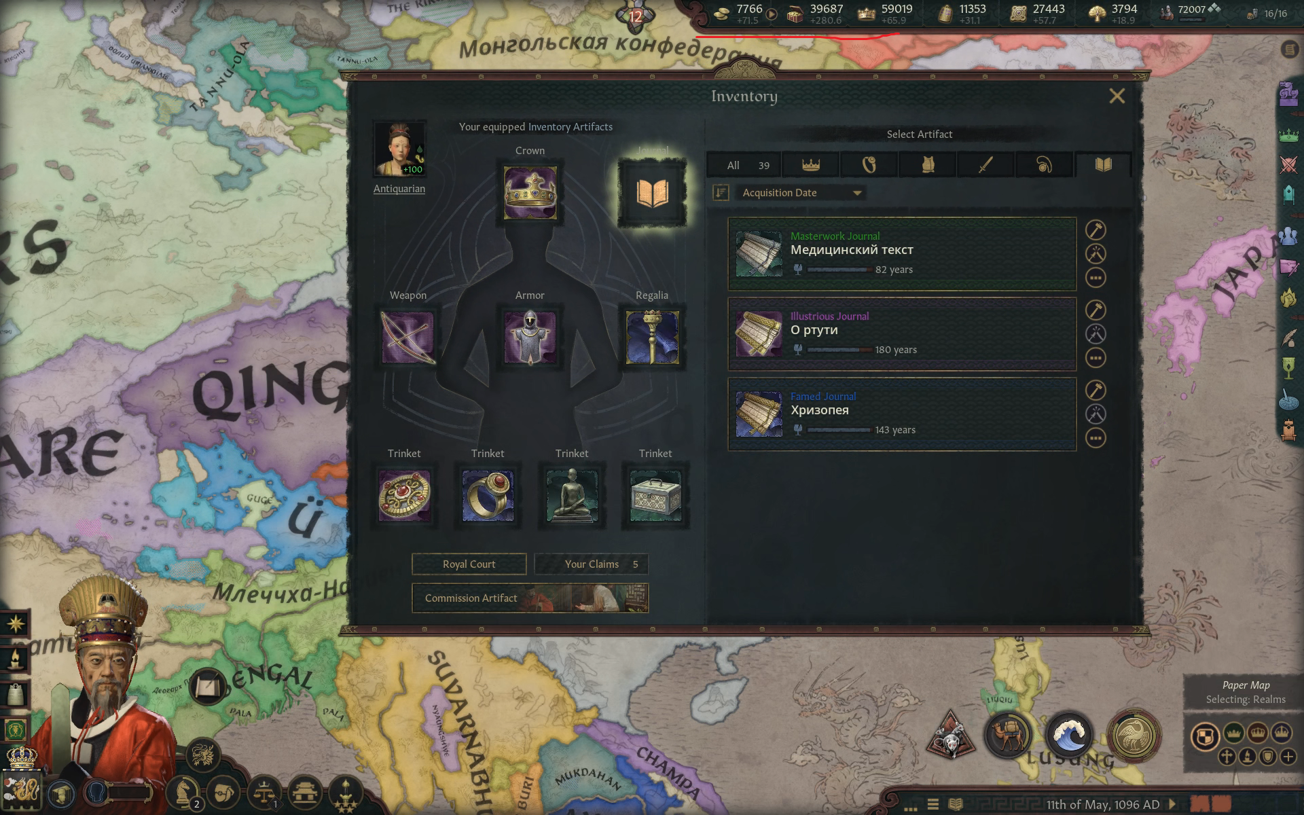Click the game speed play arrow
This screenshot has width=1304, height=815.
tap(1173, 805)
